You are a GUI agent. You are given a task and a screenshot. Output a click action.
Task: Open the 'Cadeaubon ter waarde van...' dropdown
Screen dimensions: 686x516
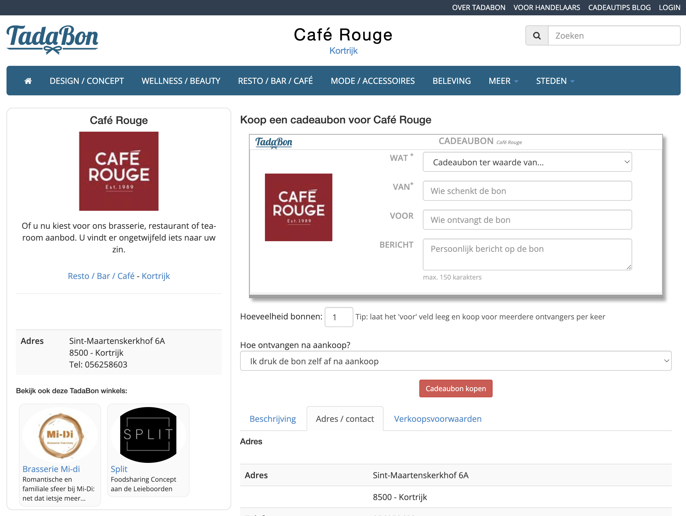click(x=527, y=162)
